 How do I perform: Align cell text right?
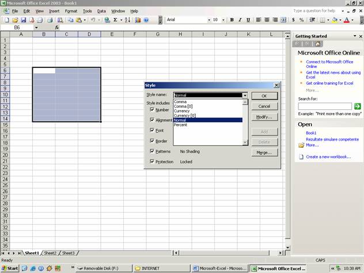pos(275,20)
